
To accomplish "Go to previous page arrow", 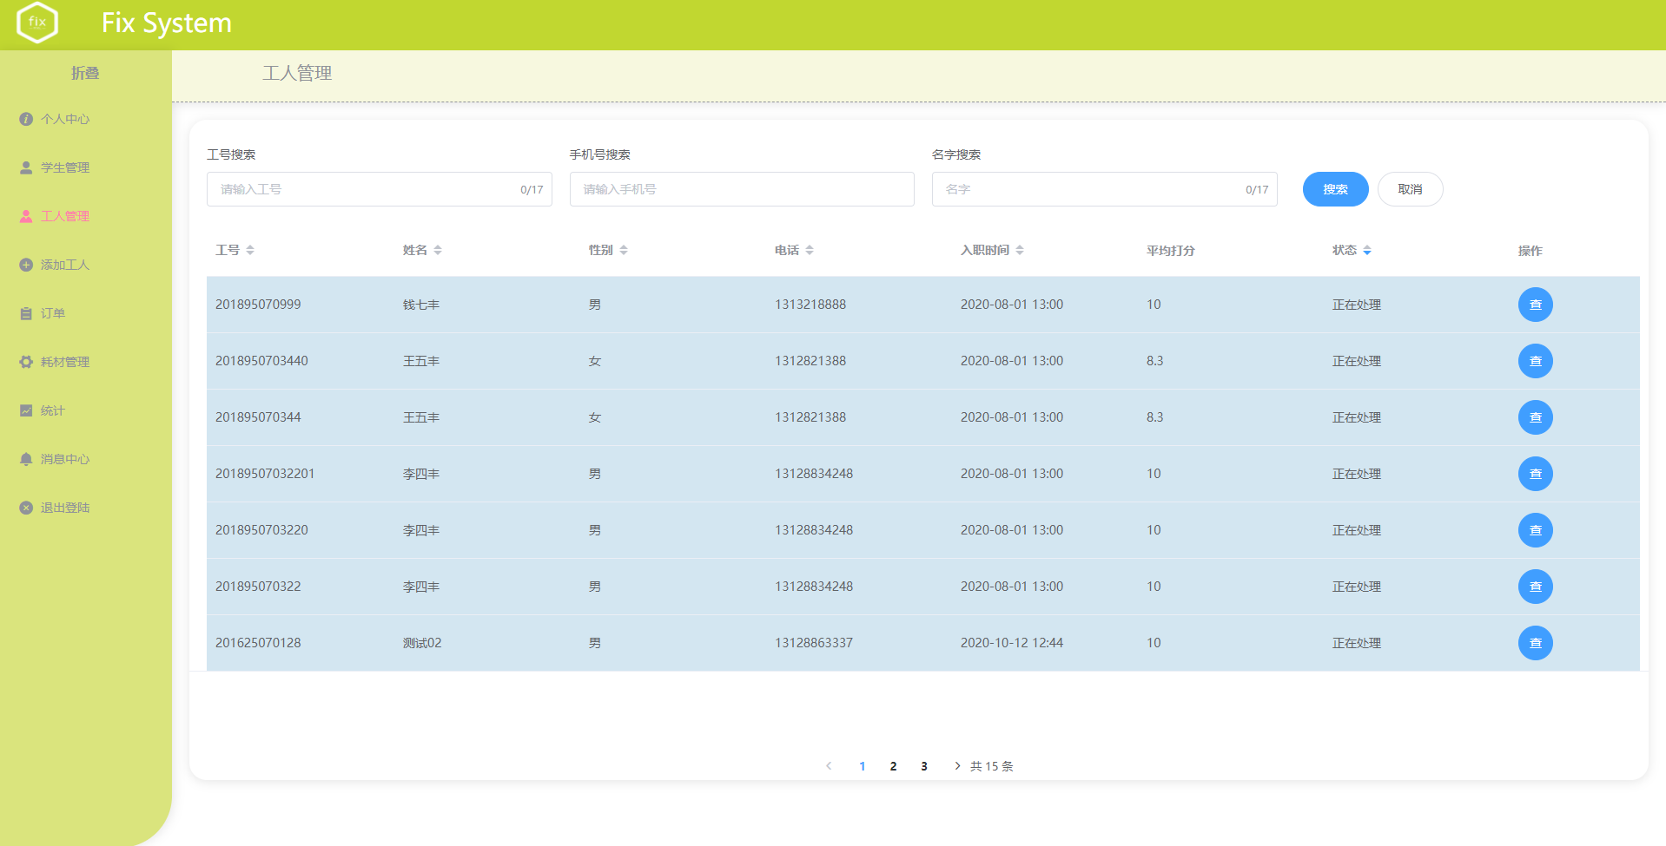I will [x=829, y=765].
